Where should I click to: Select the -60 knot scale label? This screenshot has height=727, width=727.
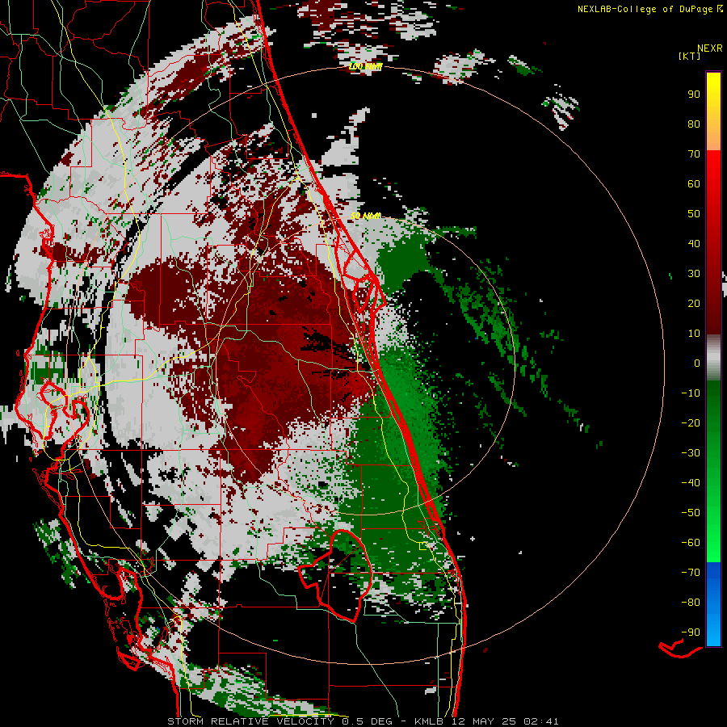pos(691,543)
